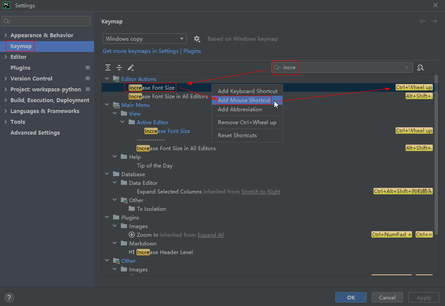Expand the Tools settings section
Viewport: 445px width, 306px height.
pyautogui.click(x=5, y=122)
